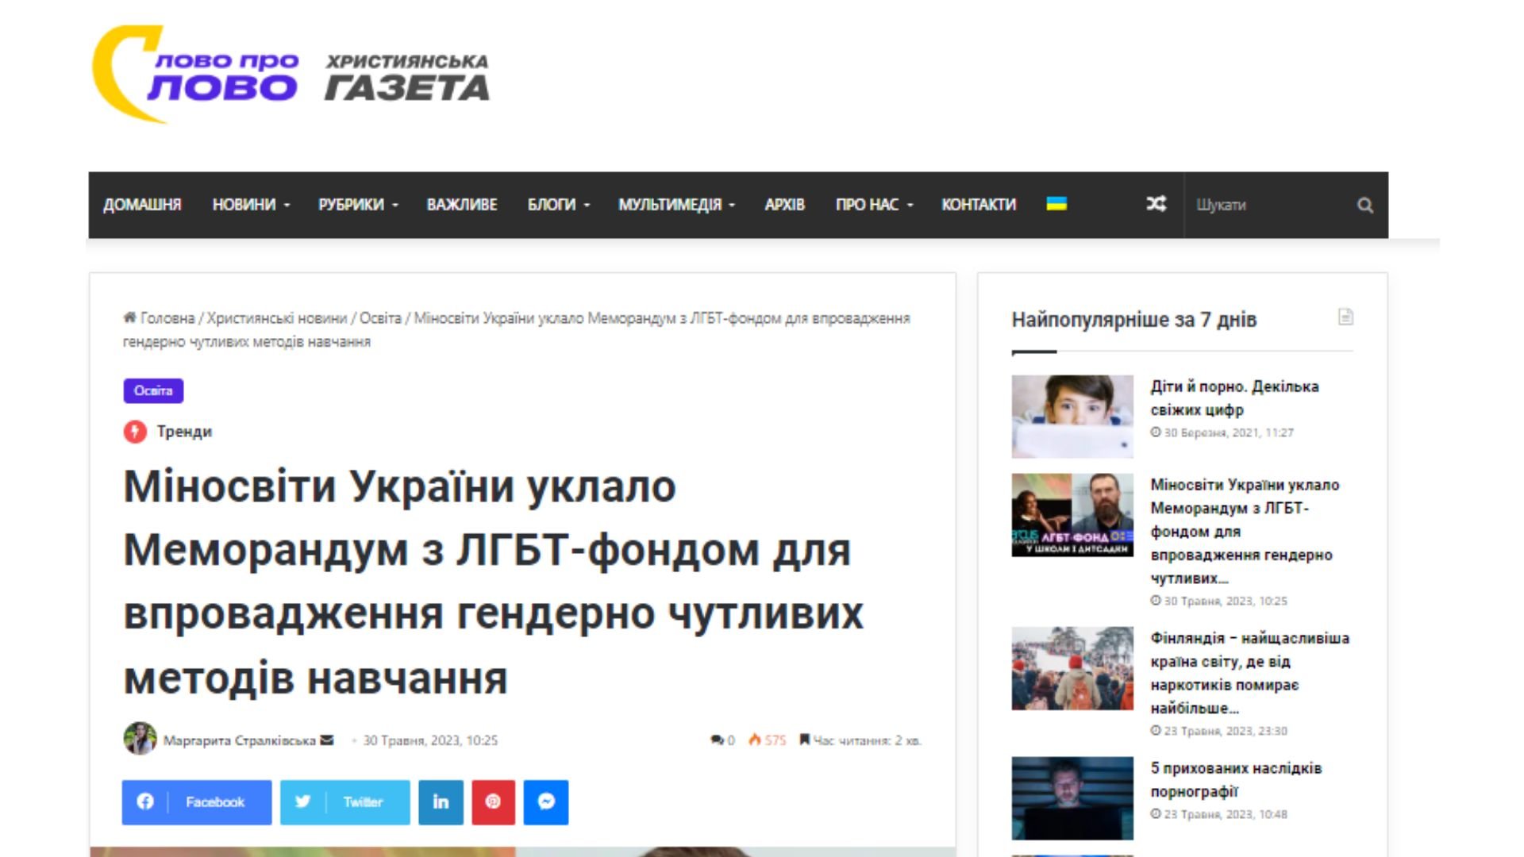This screenshot has height=857, width=1524.
Task: Share on Twitter button
Action: pos(344,802)
